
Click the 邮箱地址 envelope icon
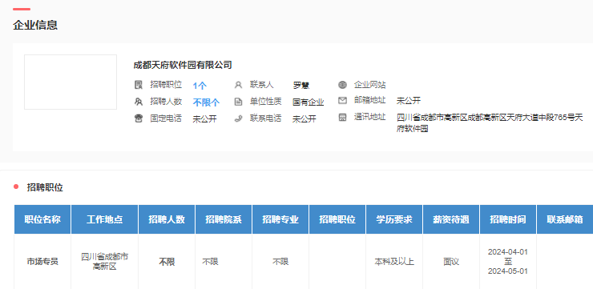point(342,101)
